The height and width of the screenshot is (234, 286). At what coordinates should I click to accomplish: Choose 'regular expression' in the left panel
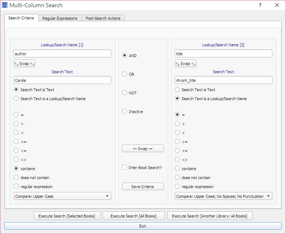tap(17, 187)
